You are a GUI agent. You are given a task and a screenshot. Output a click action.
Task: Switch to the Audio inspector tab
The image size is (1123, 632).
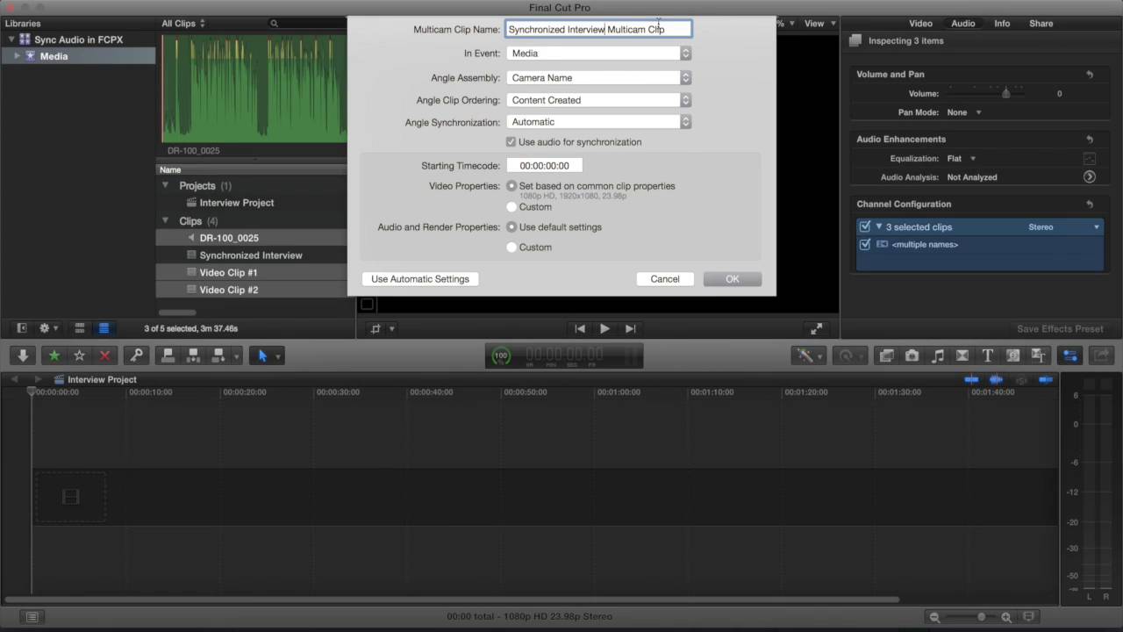962,24
